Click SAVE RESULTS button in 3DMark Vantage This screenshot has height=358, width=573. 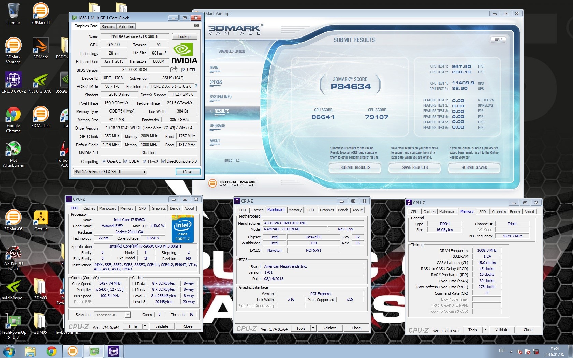point(415,167)
